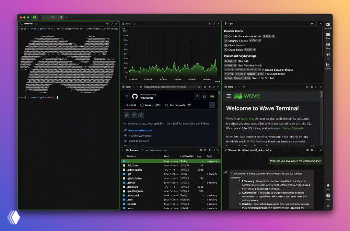Click the GitHub page vertical scrollbar

[219, 93]
